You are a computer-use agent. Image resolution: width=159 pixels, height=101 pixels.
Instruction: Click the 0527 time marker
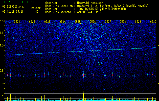[108, 22]
